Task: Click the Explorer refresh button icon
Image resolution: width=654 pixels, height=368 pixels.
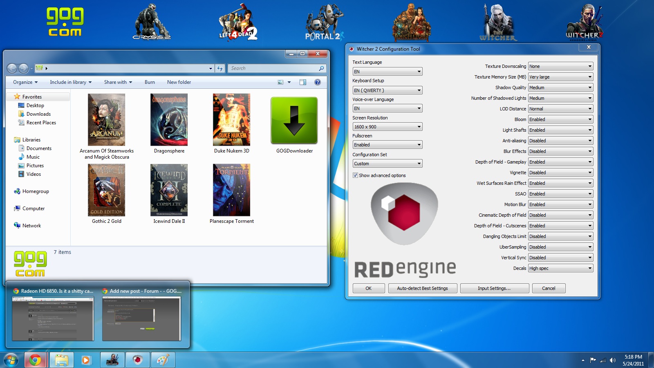Action: pos(220,68)
